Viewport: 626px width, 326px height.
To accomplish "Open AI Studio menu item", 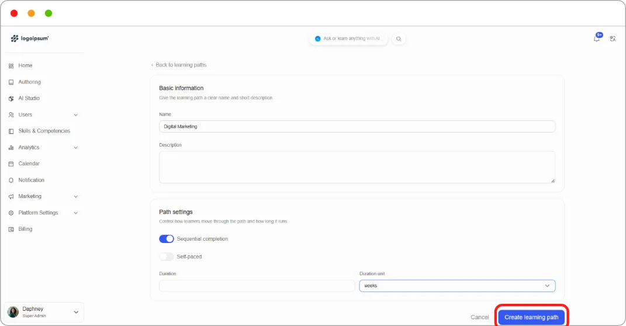I will 29,98.
